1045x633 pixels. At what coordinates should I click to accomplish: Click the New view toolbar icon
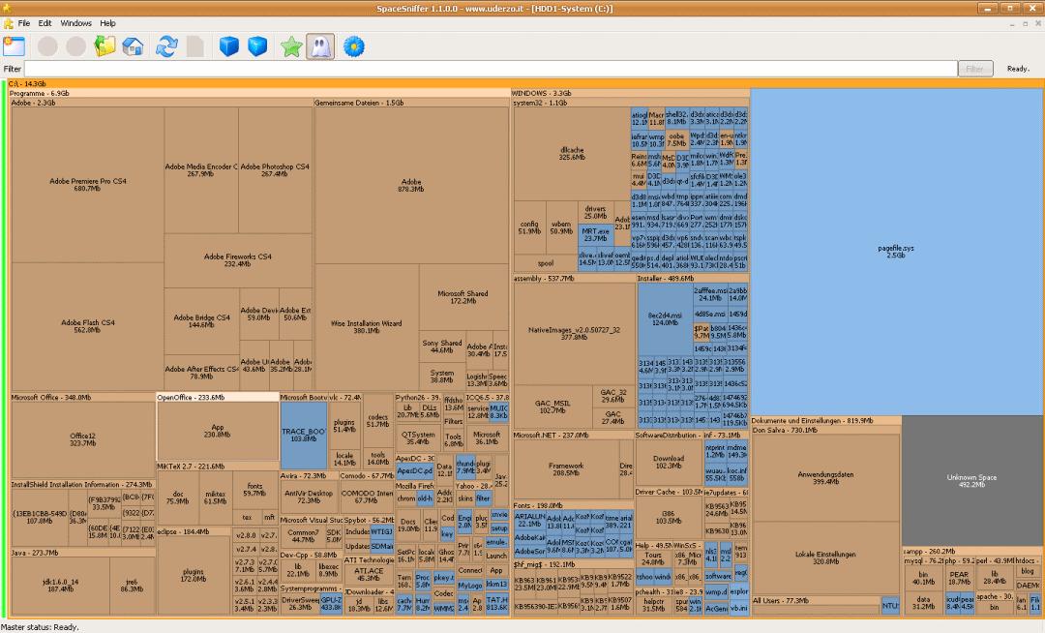[15, 45]
